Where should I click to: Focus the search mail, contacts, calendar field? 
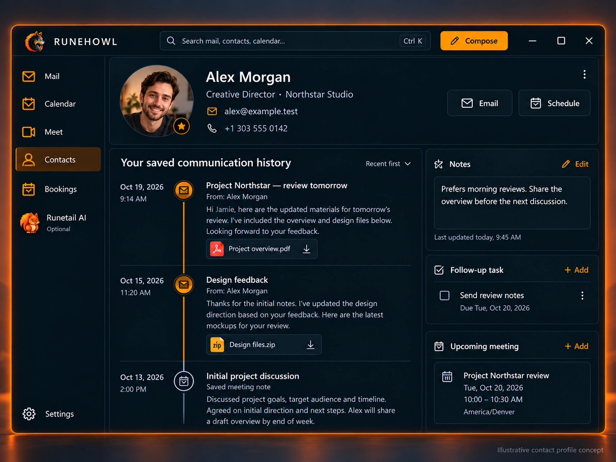(x=295, y=41)
